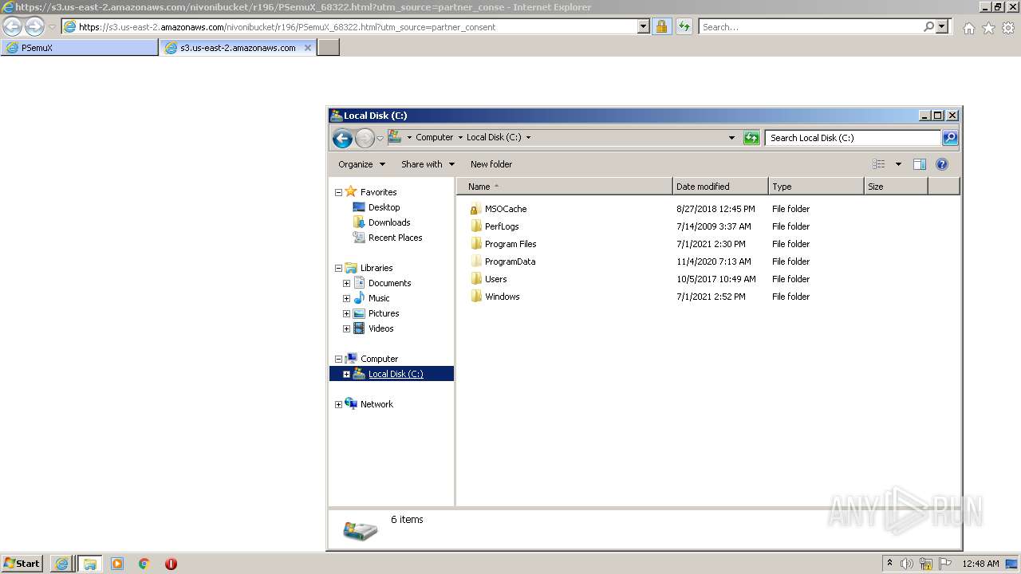Select the ProgramData folder name
The height and width of the screenshot is (574, 1021).
click(510, 261)
